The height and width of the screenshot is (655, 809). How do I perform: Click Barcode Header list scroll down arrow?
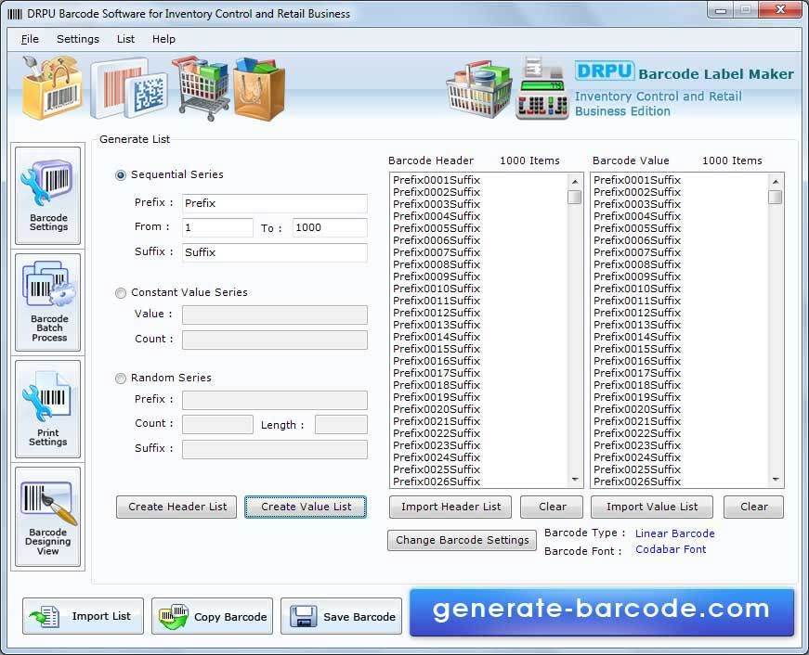575,480
